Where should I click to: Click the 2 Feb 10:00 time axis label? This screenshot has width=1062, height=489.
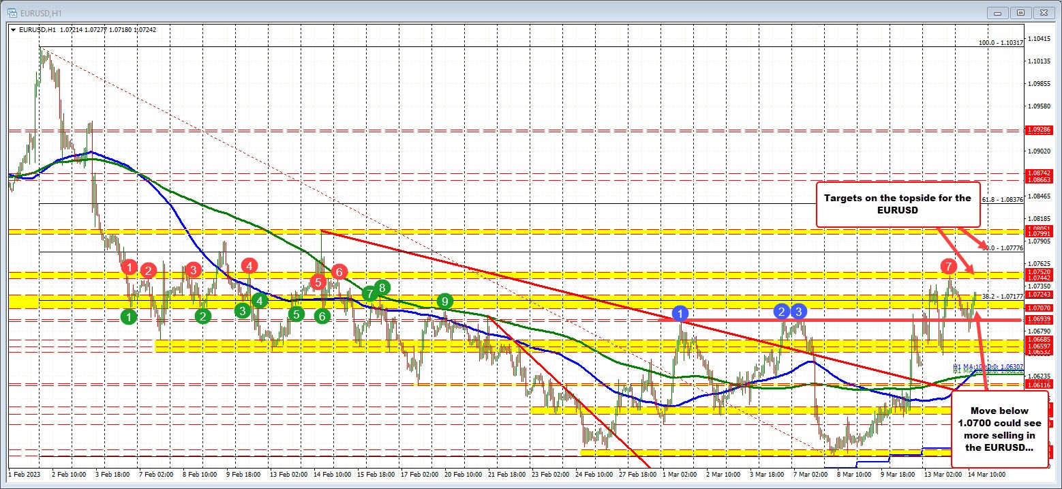coord(69,473)
